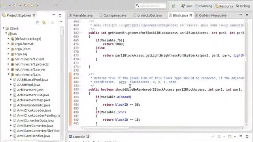Switch to the GuiMainMenu.java editor tab
Screen dimensions: 253x142
coord(211,15)
